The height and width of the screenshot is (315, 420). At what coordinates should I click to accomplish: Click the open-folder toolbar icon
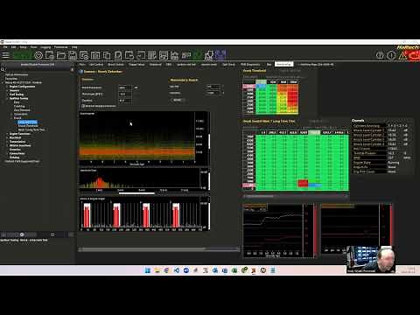pyautogui.click(x=61, y=55)
